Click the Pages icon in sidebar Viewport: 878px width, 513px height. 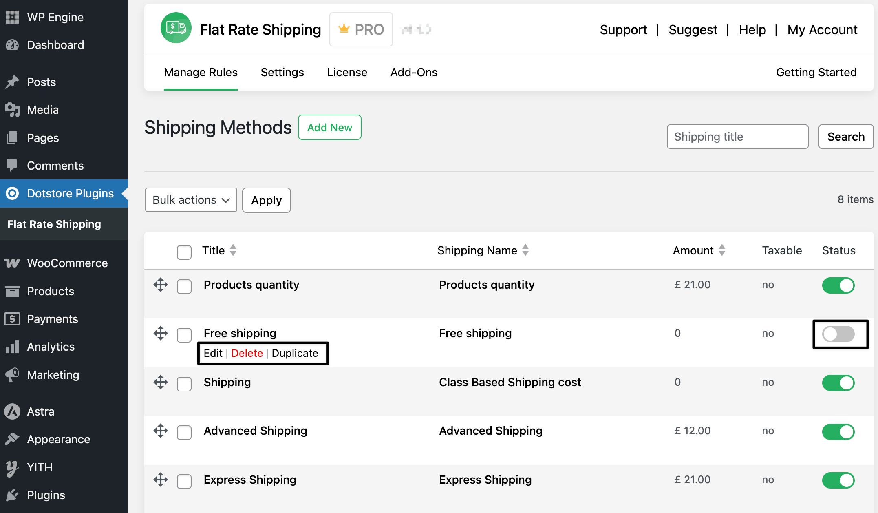pos(12,138)
